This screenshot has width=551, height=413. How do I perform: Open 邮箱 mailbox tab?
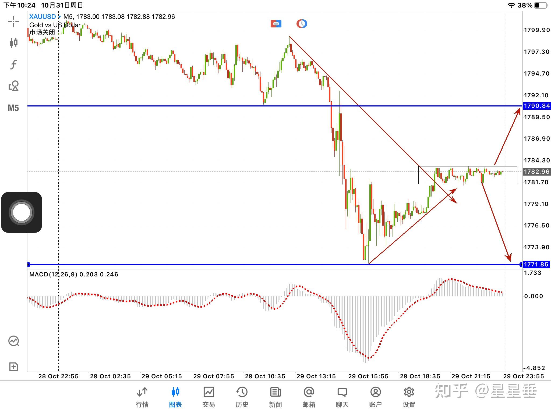coord(309,397)
